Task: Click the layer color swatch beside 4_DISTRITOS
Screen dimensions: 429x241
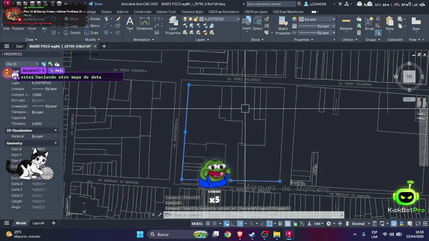Action: pyautogui.click(x=202, y=19)
